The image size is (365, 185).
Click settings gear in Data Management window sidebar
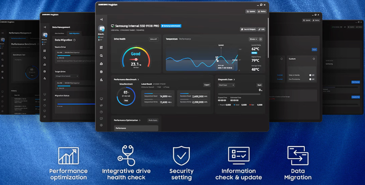coord(45,116)
